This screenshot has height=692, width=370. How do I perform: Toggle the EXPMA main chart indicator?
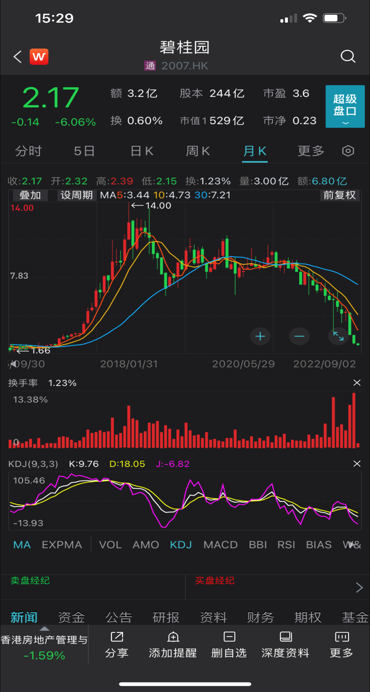62,545
